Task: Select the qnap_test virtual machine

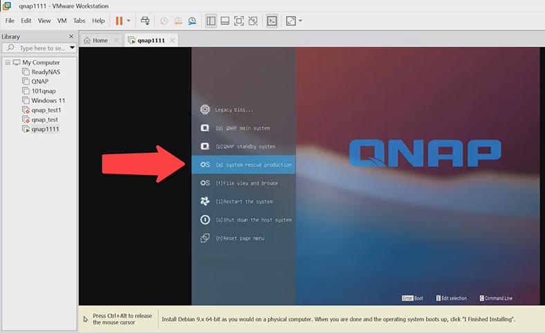Action: 44,120
